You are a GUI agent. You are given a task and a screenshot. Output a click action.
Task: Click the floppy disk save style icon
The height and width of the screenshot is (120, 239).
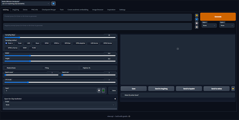click(x=197, y=23)
